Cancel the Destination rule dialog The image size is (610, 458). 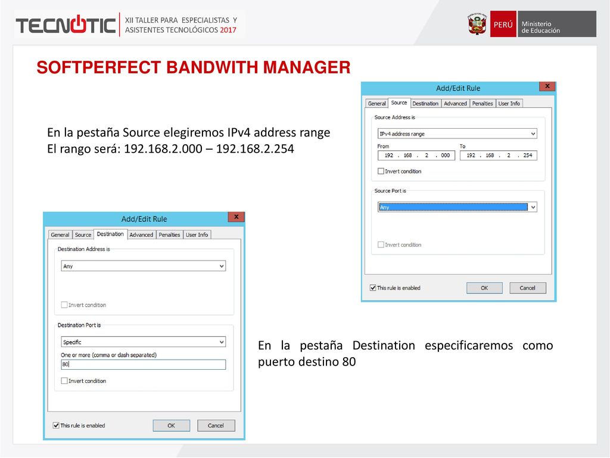[x=216, y=425]
